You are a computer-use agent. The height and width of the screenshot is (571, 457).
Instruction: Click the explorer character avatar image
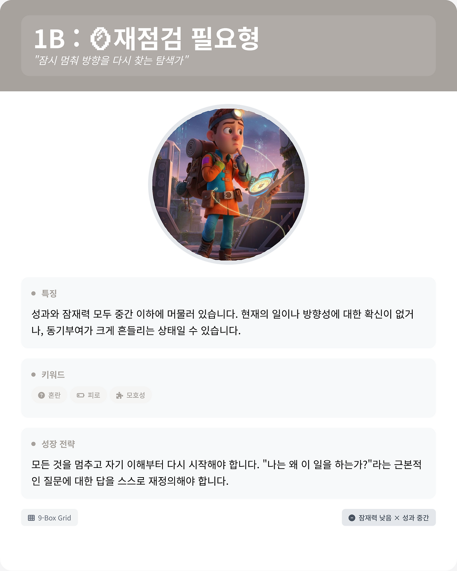[228, 185]
